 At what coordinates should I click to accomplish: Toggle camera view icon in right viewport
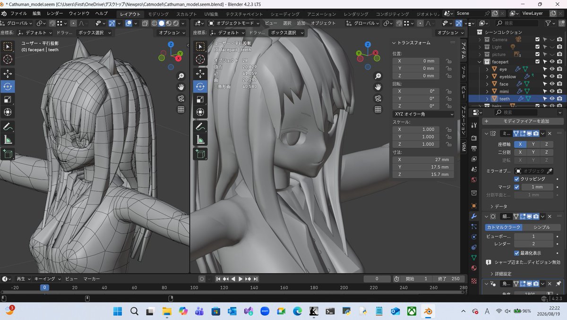[x=378, y=98]
